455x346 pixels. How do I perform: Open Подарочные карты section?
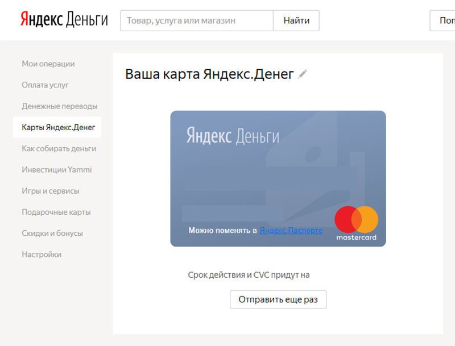click(x=56, y=212)
